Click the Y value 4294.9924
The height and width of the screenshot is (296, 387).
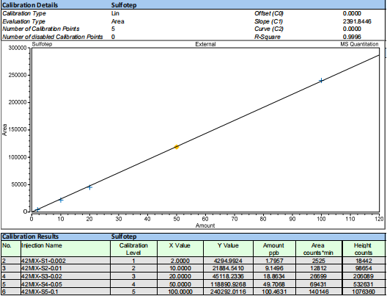[x=228, y=261]
